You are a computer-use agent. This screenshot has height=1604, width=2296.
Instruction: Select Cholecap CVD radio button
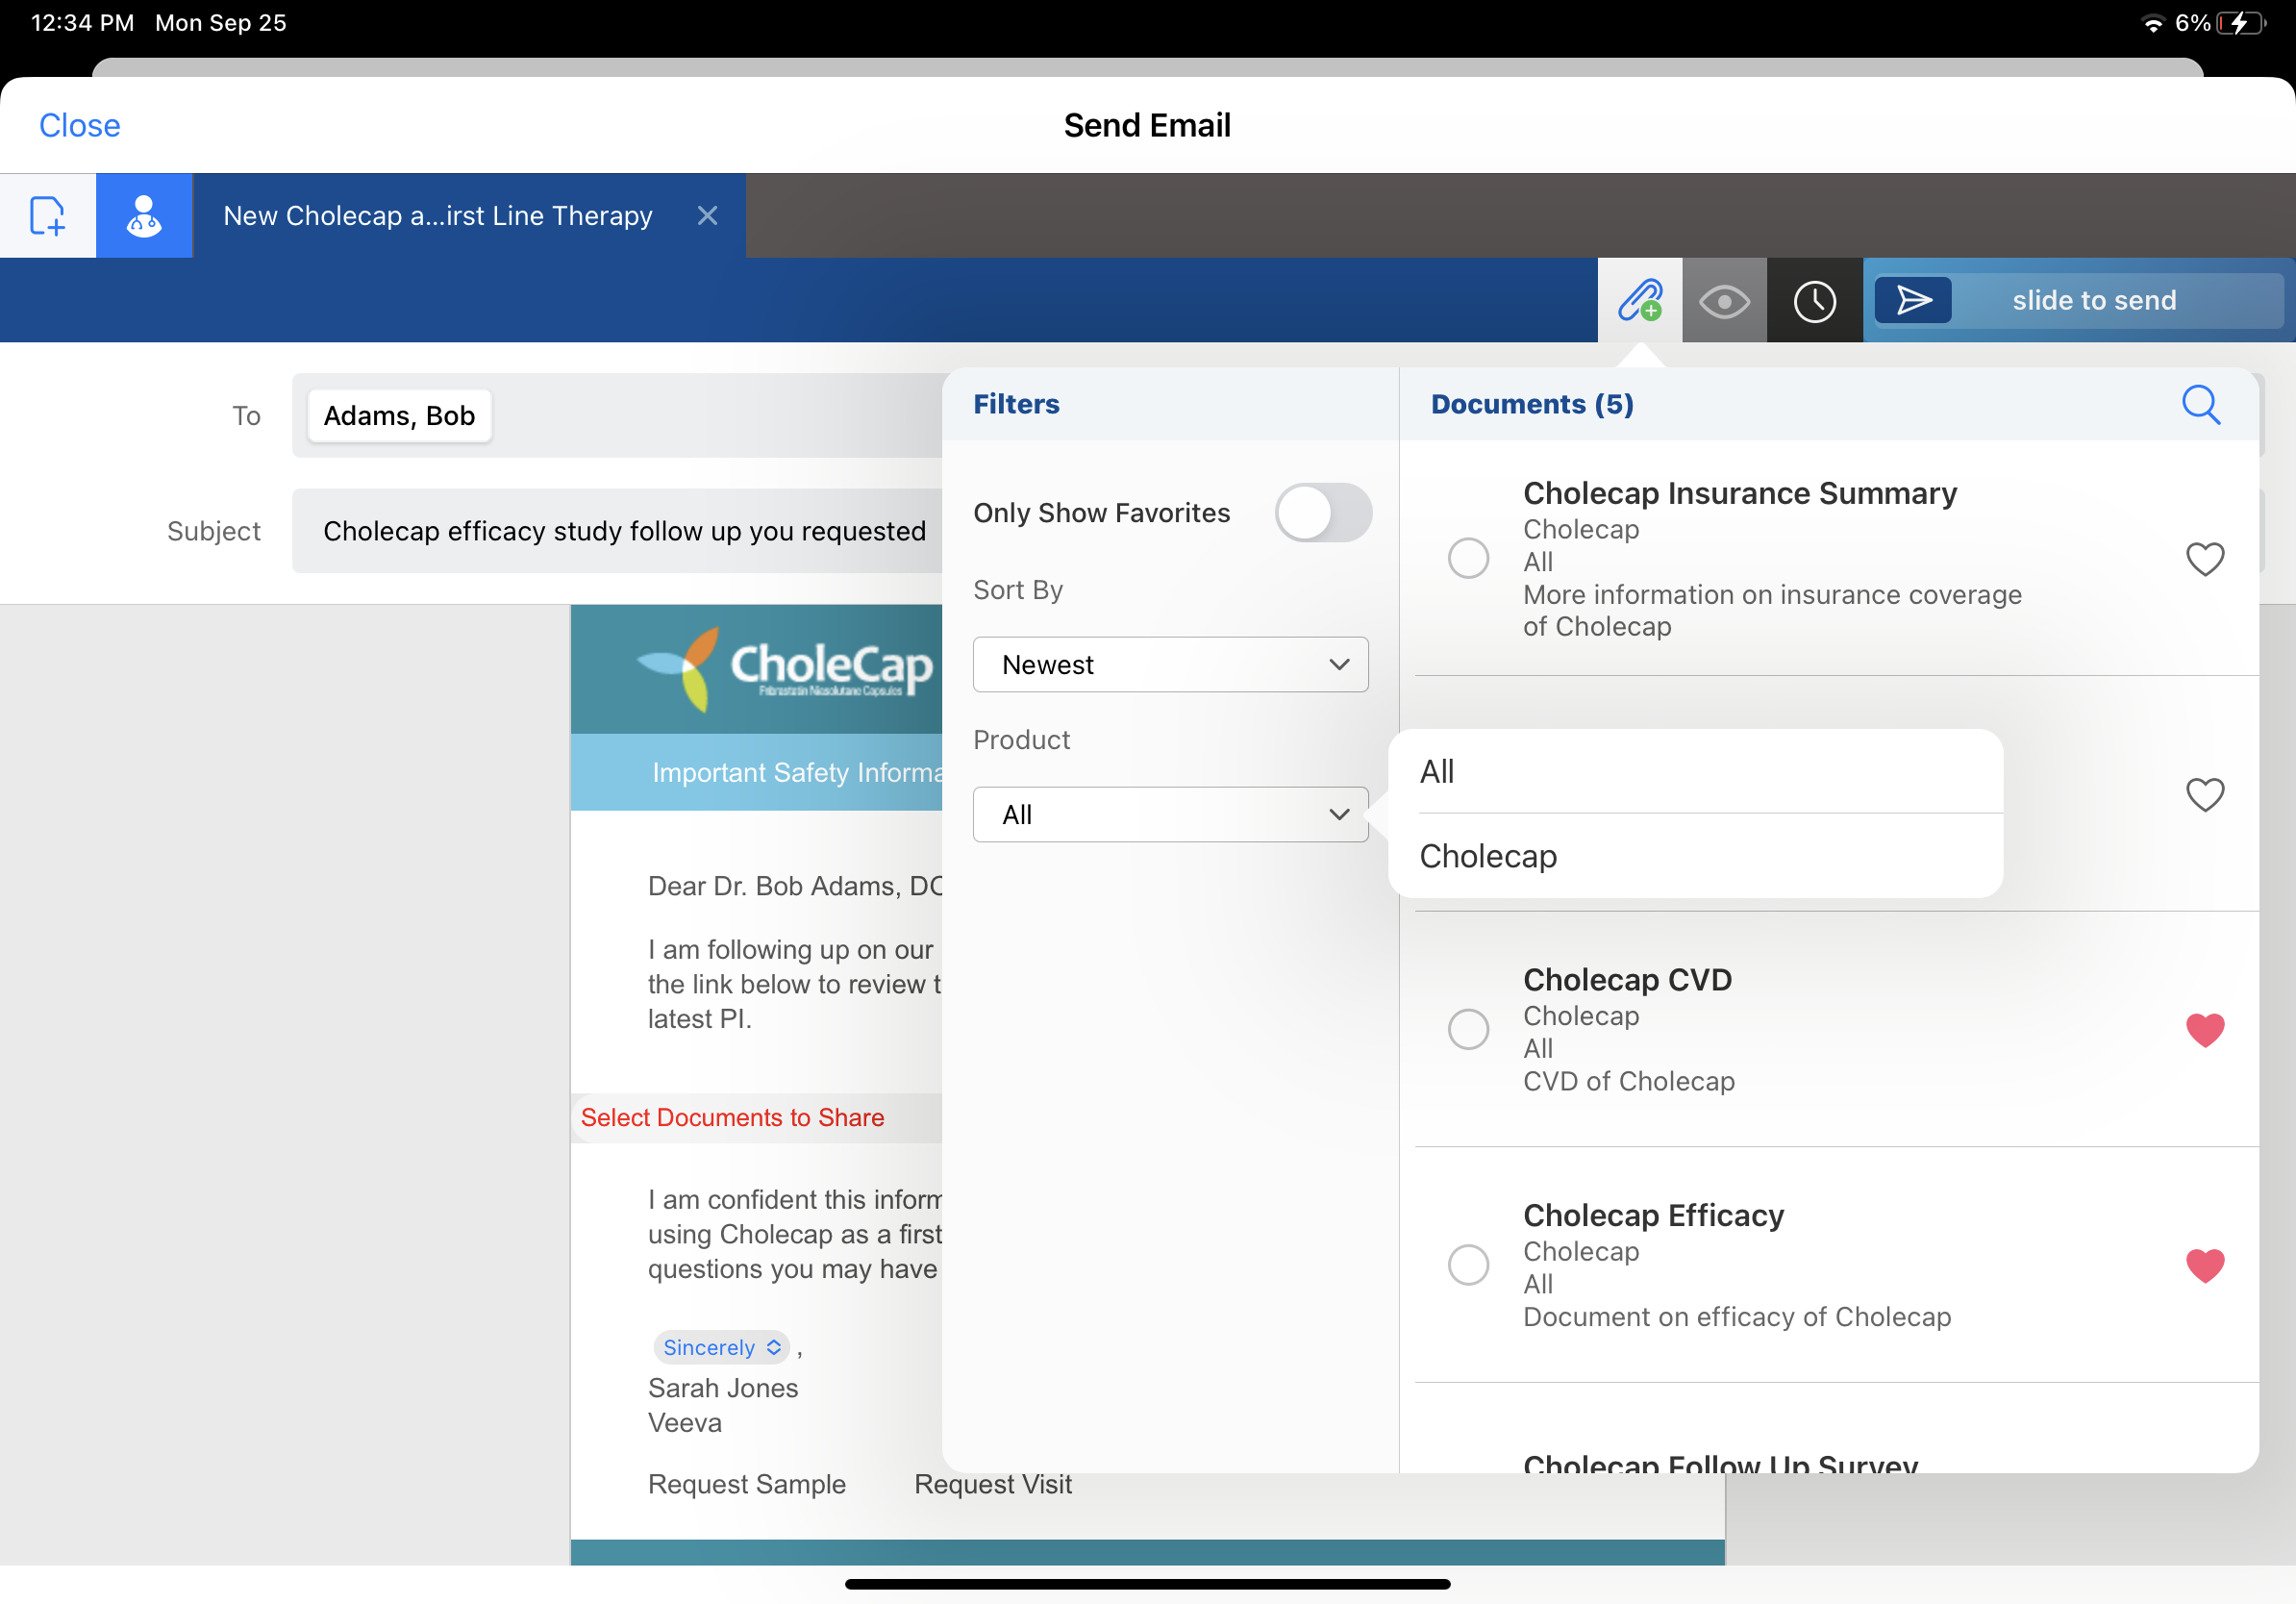coord(1468,1029)
